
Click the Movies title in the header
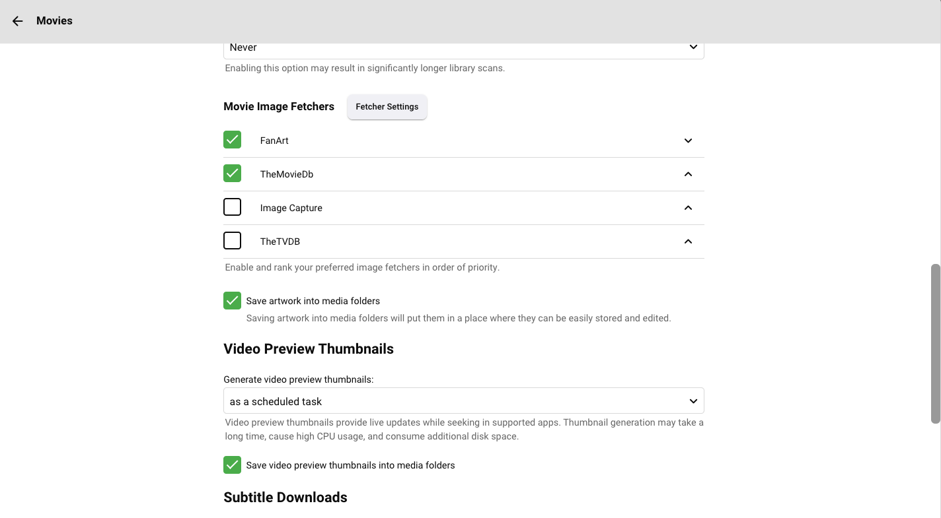54,21
